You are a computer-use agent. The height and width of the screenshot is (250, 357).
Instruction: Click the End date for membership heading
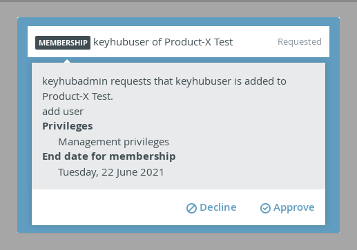coord(109,156)
